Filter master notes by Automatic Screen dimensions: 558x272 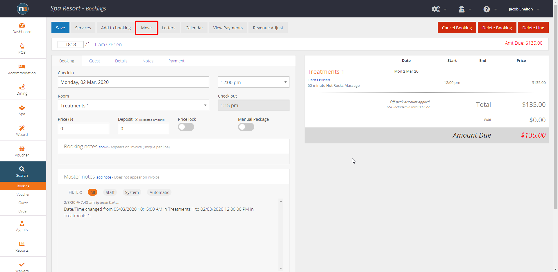tap(159, 192)
